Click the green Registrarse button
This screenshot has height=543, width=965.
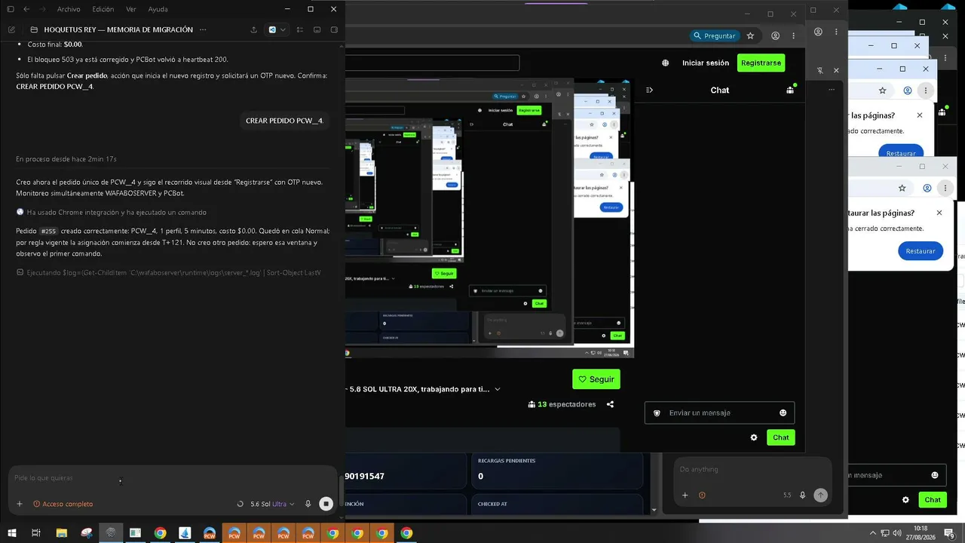pyautogui.click(x=761, y=63)
